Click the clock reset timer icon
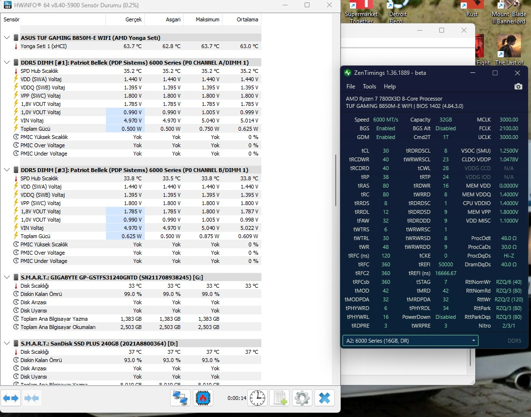Image resolution: width=531 pixels, height=417 pixels. point(257,398)
